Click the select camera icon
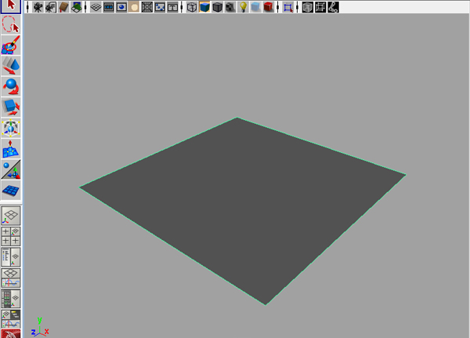 point(38,7)
